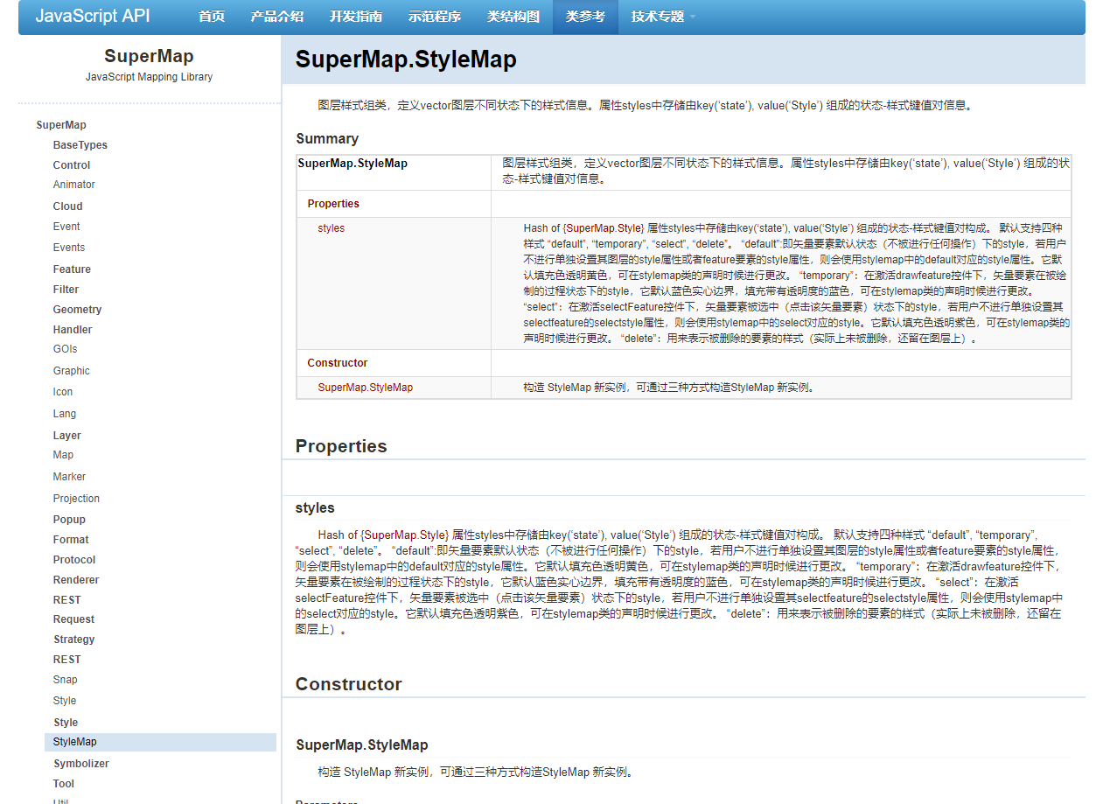Open the Projection class entry

pyautogui.click(x=76, y=499)
